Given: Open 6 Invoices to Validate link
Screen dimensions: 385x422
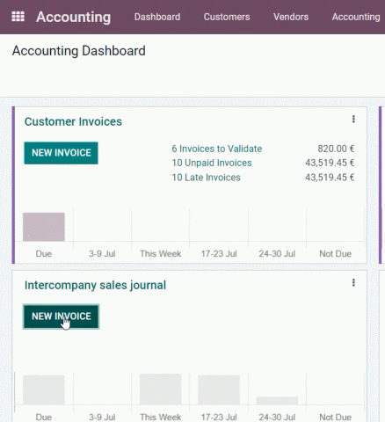Looking at the screenshot, I should 217,149.
